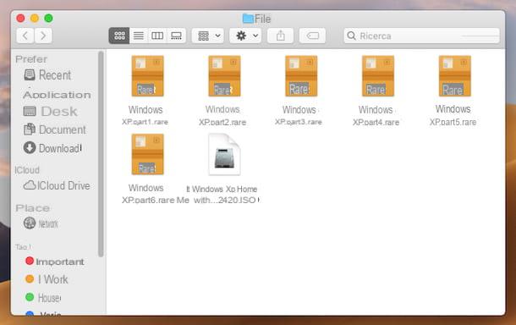
Task: Click the iCloud Drive cloud icon
Action: [30, 185]
